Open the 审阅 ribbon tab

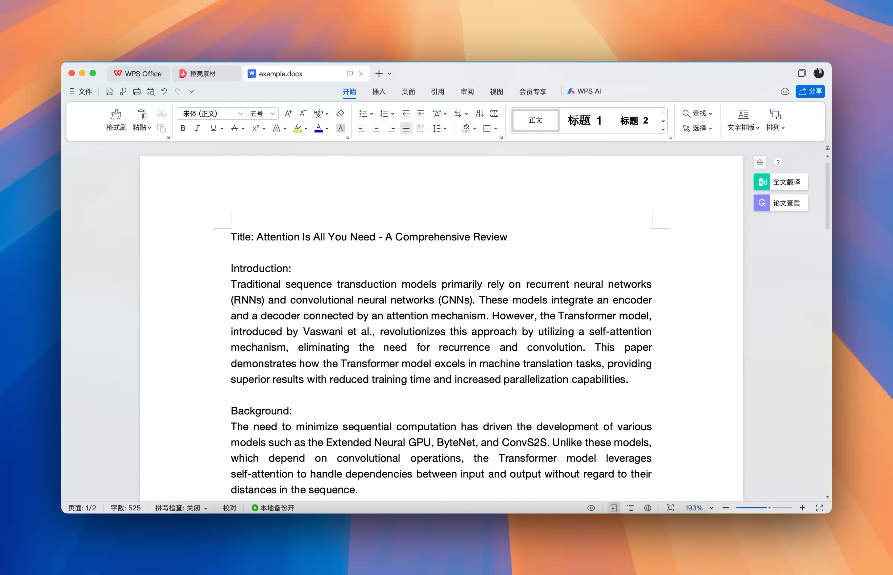coord(467,92)
